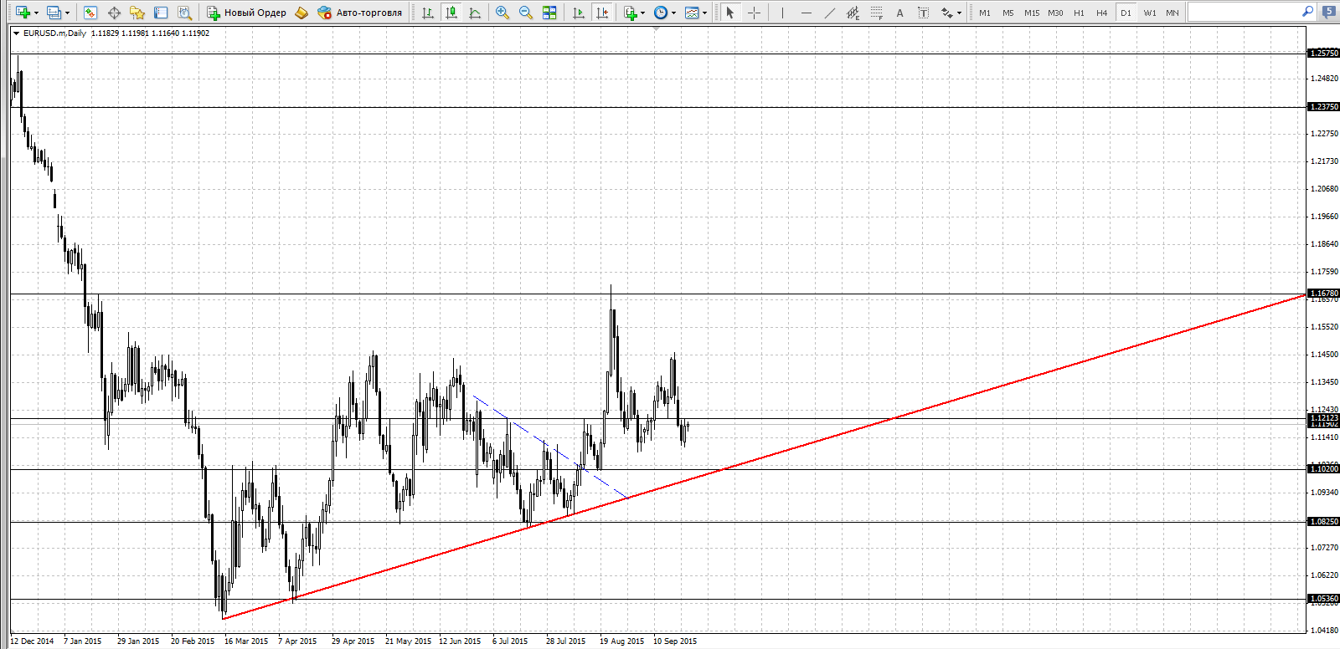Open the Market Watch window icon
This screenshot has width=1340, height=649.
90,13
